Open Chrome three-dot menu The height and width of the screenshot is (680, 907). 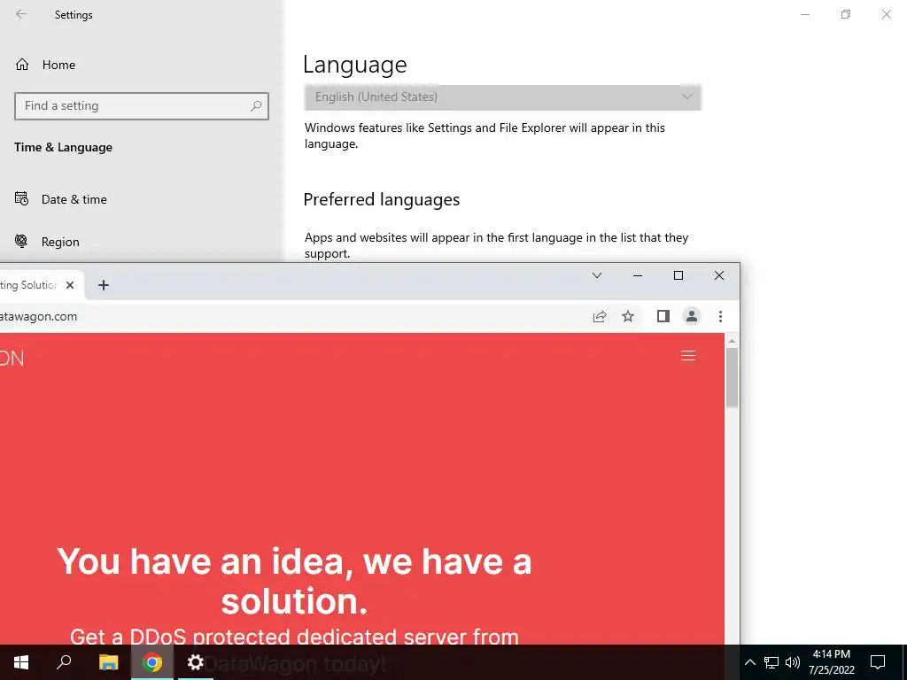(720, 316)
